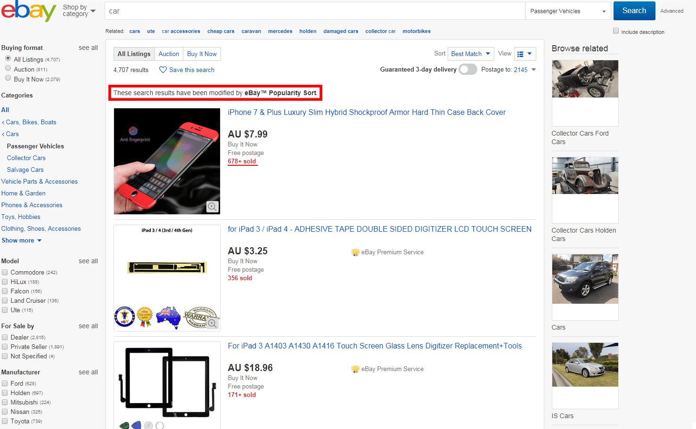Open iPhone 7 & Plus Luxury Slim case listing
Image resolution: width=696 pixels, height=429 pixels.
coord(367,112)
